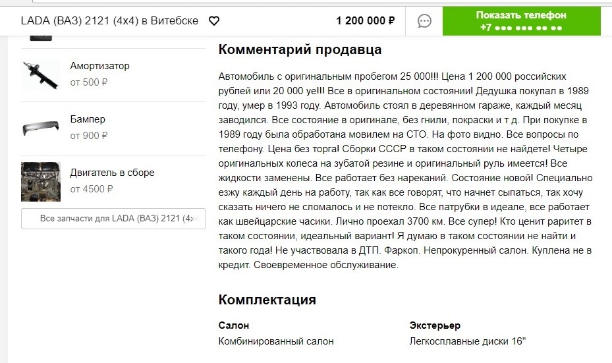612x363 pixels.
Task: Open the Двигатель в сборе engine photo
Action: click(41, 181)
